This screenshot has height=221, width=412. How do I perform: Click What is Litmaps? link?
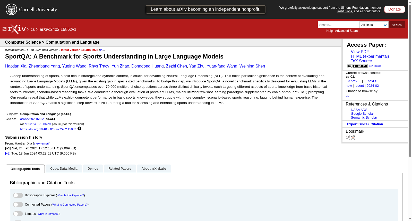click(x=48, y=214)
